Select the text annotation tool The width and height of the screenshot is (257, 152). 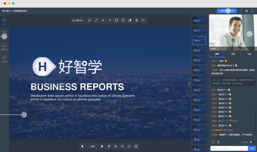pos(103,20)
